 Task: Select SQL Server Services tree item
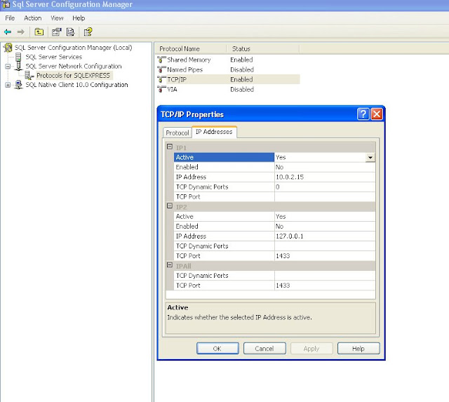coord(53,57)
